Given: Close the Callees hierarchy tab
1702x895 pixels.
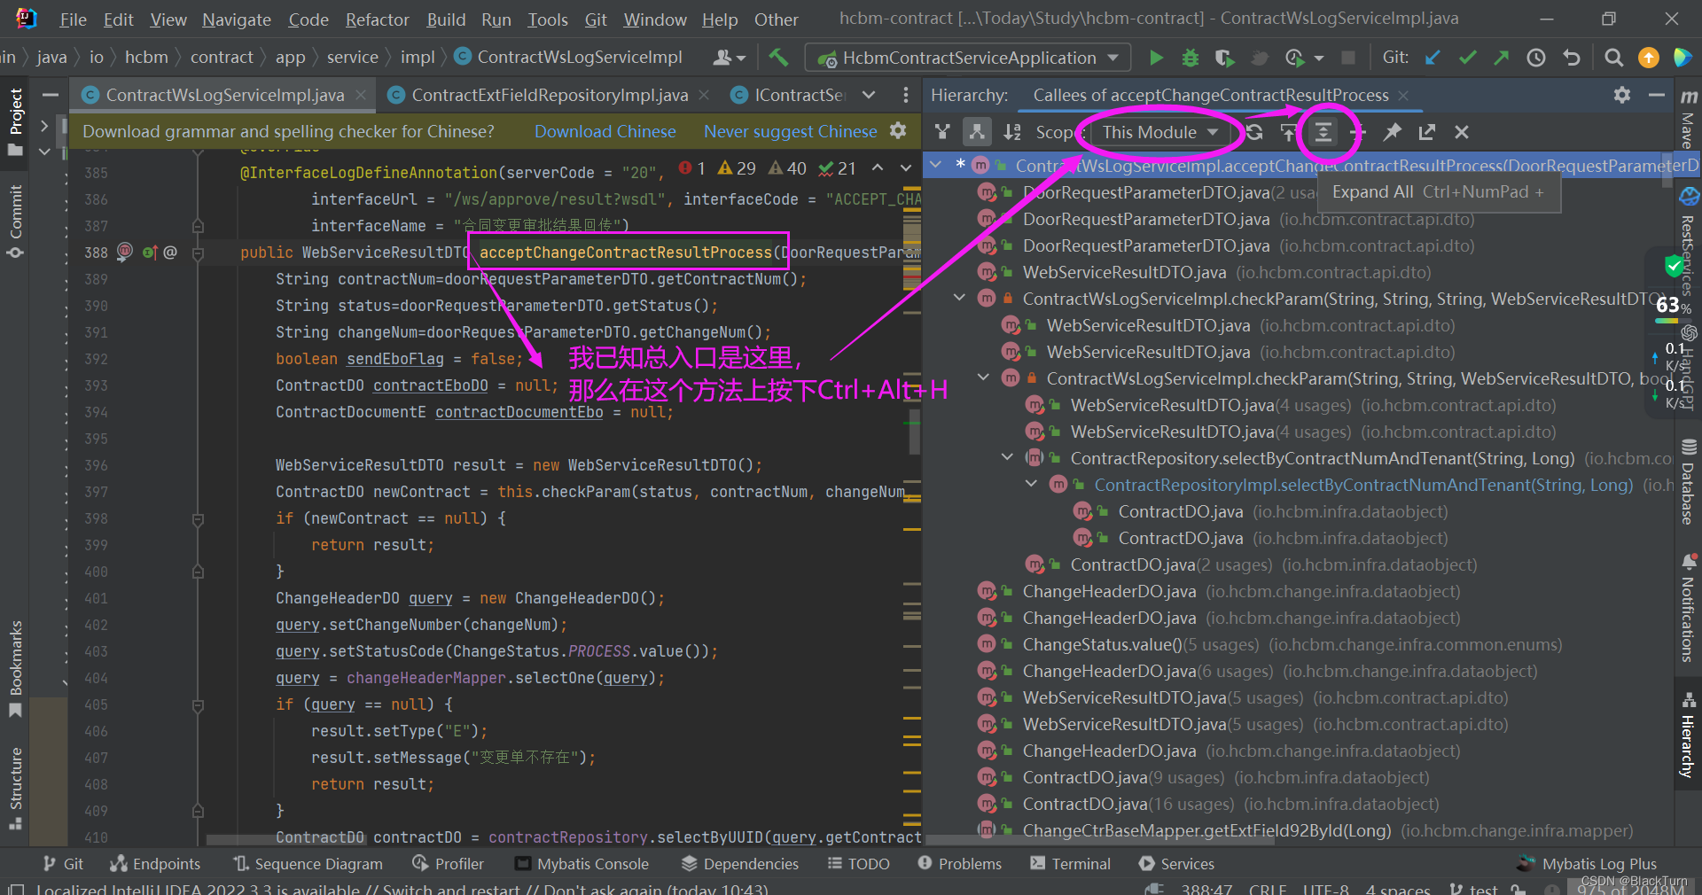Looking at the screenshot, I should point(1403,95).
